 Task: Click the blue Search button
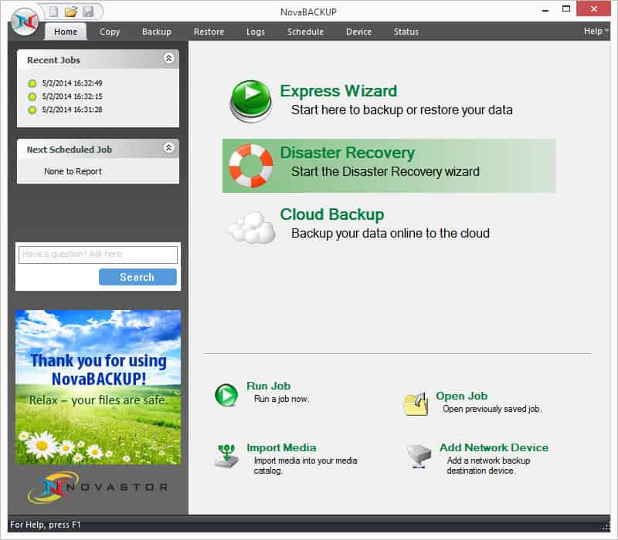(x=138, y=277)
